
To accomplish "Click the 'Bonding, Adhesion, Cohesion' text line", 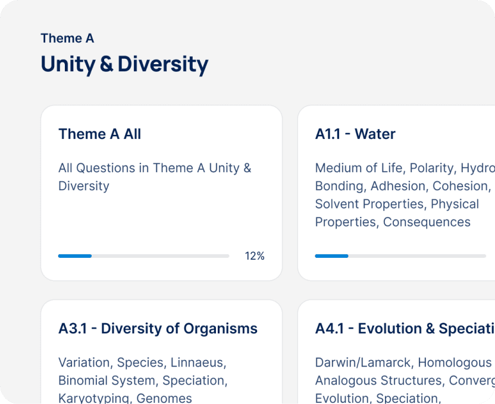I will 403,186.
